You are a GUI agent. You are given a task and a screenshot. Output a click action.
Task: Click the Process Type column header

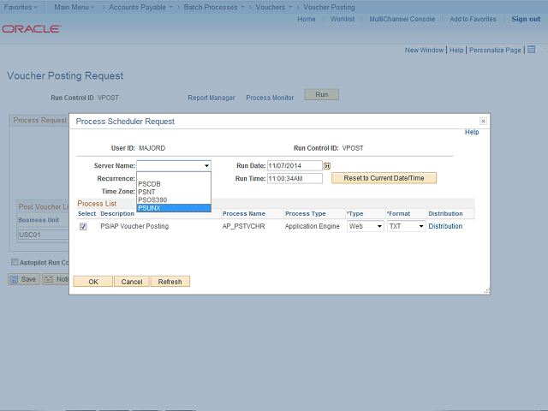pyautogui.click(x=306, y=213)
